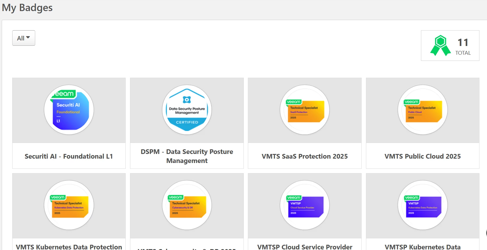Click the green ribbon award icon
Viewport: 487px width, 250px height.
(440, 45)
